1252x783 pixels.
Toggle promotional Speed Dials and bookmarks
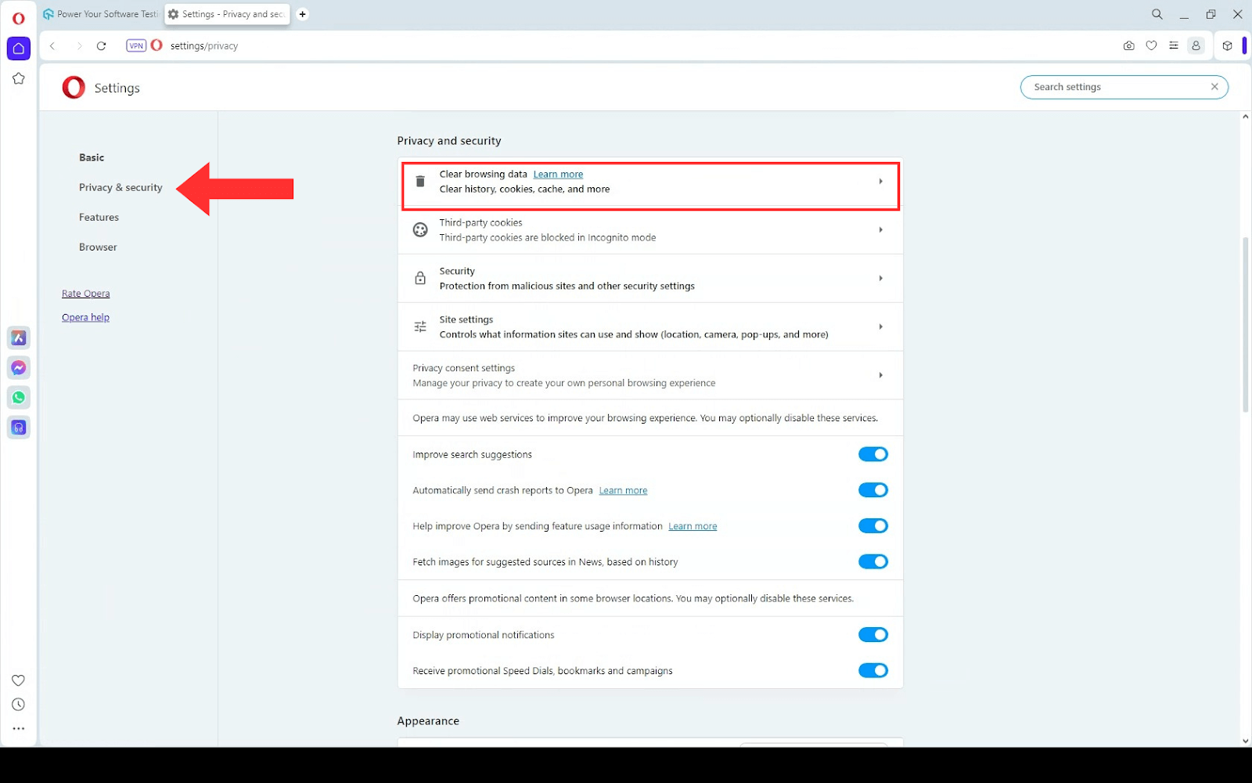873,671
